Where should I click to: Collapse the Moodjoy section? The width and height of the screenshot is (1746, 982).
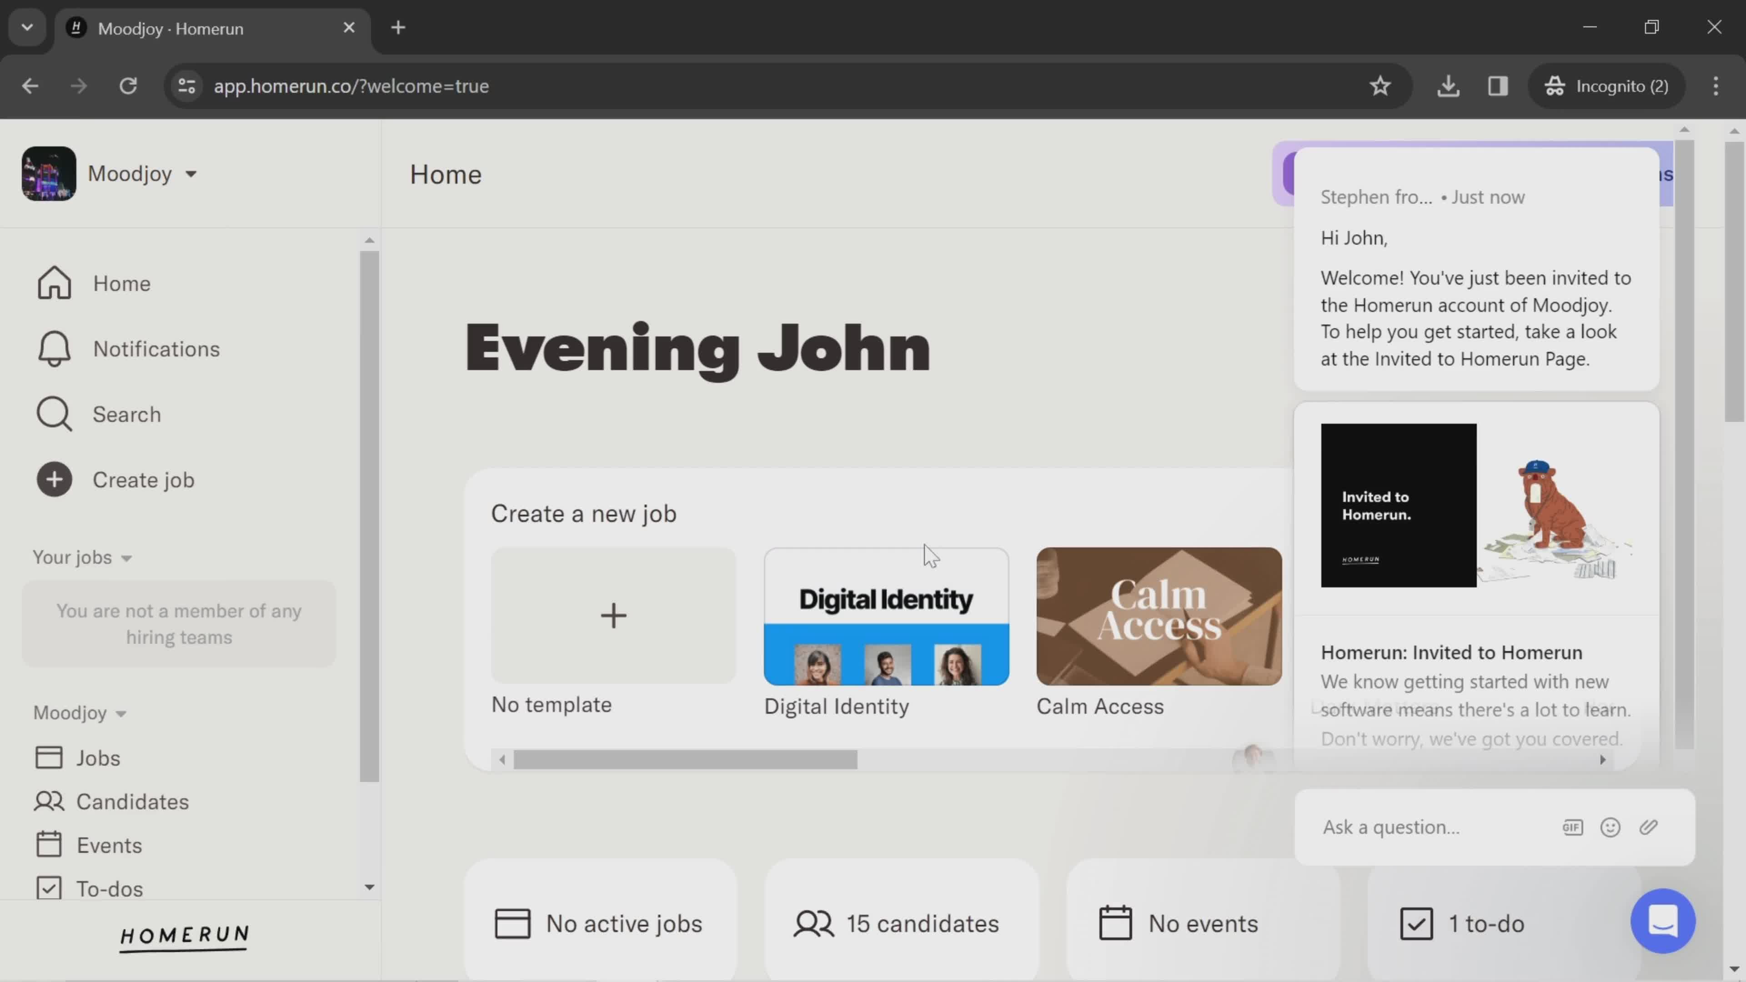(80, 713)
